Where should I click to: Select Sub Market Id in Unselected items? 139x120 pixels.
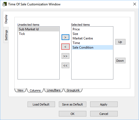pyautogui.click(x=39, y=29)
